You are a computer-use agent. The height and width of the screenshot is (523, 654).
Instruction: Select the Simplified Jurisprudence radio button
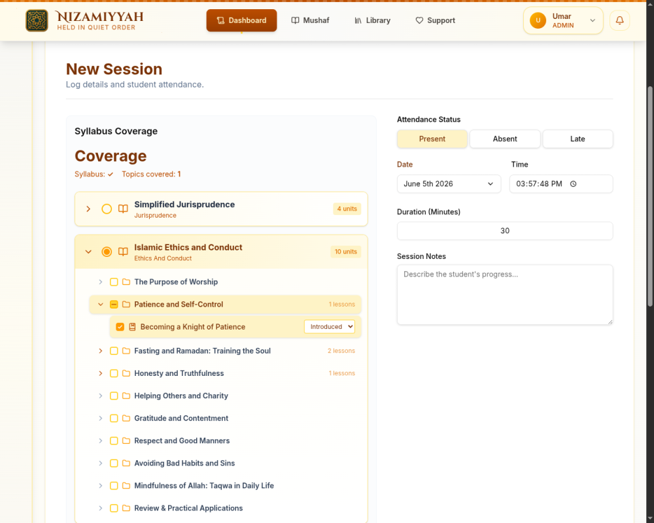pos(107,209)
